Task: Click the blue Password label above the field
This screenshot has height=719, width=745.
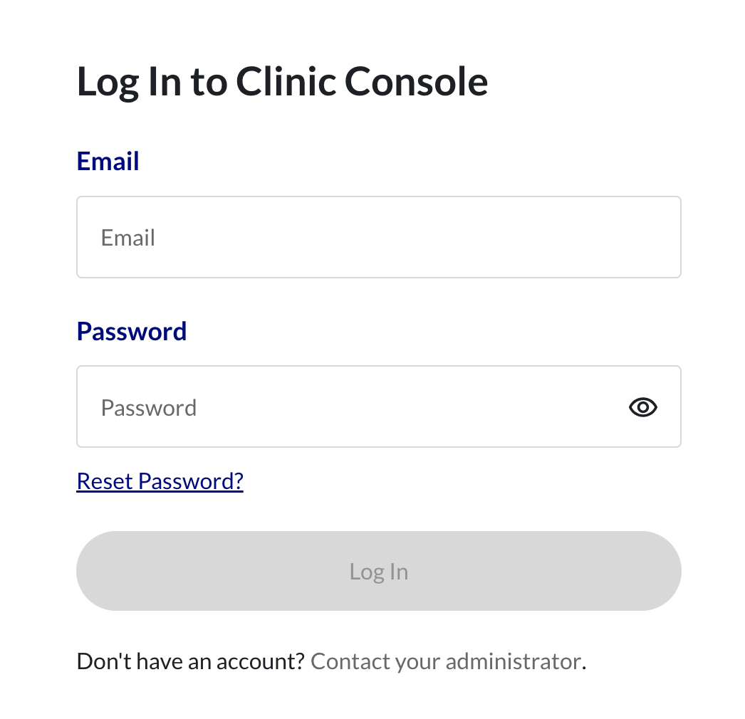Action: coord(131,331)
